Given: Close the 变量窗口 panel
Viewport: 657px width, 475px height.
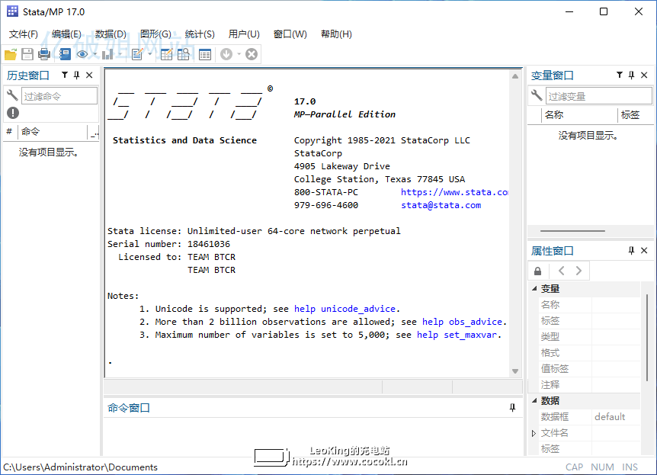Looking at the screenshot, I should [x=644, y=75].
